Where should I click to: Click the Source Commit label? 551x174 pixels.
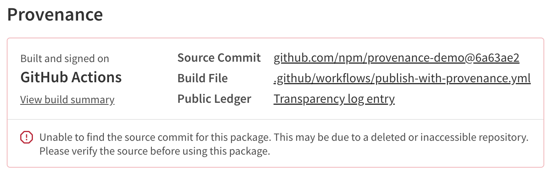219,58
